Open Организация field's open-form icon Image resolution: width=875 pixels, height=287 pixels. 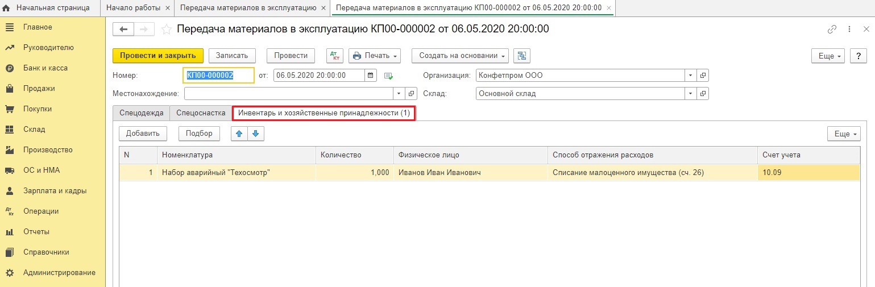point(703,75)
